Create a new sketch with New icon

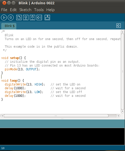coord(19,18)
